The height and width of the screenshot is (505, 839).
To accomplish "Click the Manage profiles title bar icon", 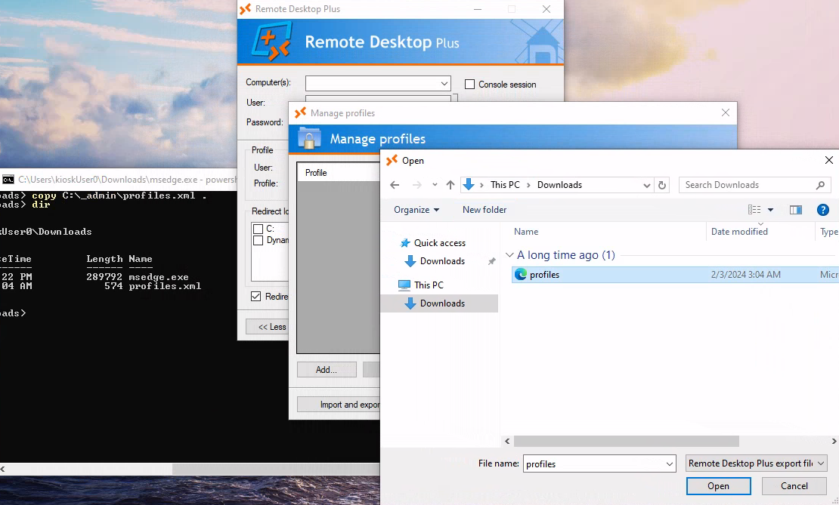I will coord(301,112).
